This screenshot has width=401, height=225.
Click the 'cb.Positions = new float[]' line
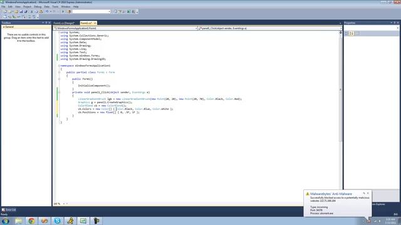[x=108, y=112]
